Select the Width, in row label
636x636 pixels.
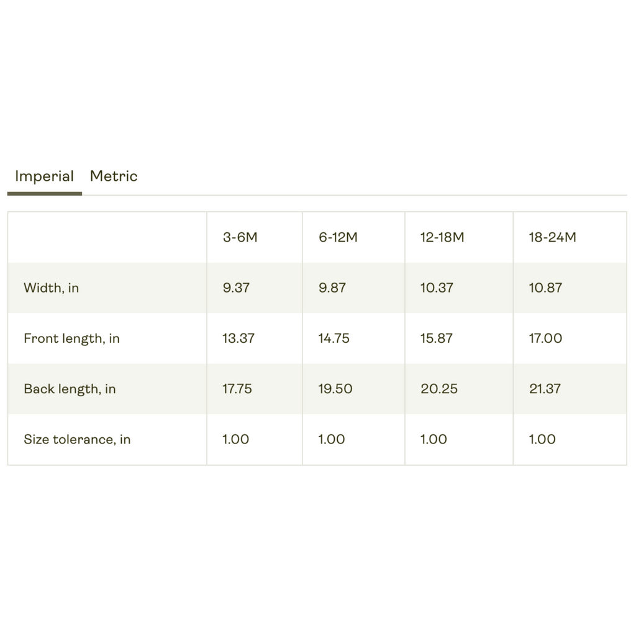51,288
